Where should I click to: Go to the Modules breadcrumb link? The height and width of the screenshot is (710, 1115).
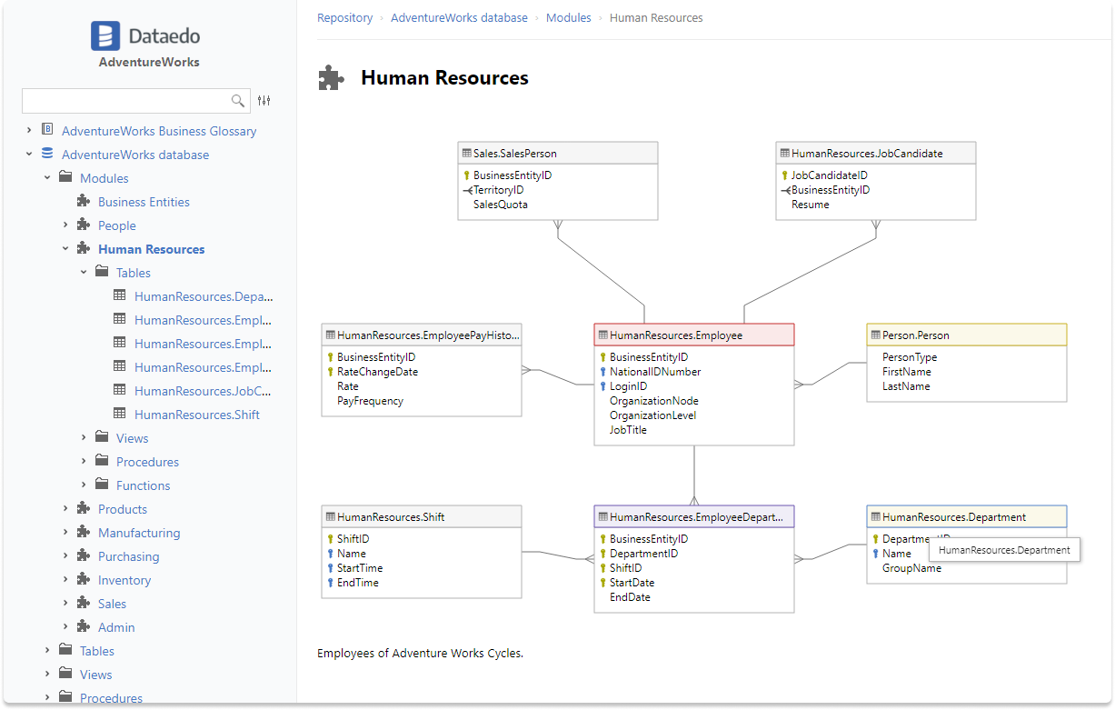568,18
